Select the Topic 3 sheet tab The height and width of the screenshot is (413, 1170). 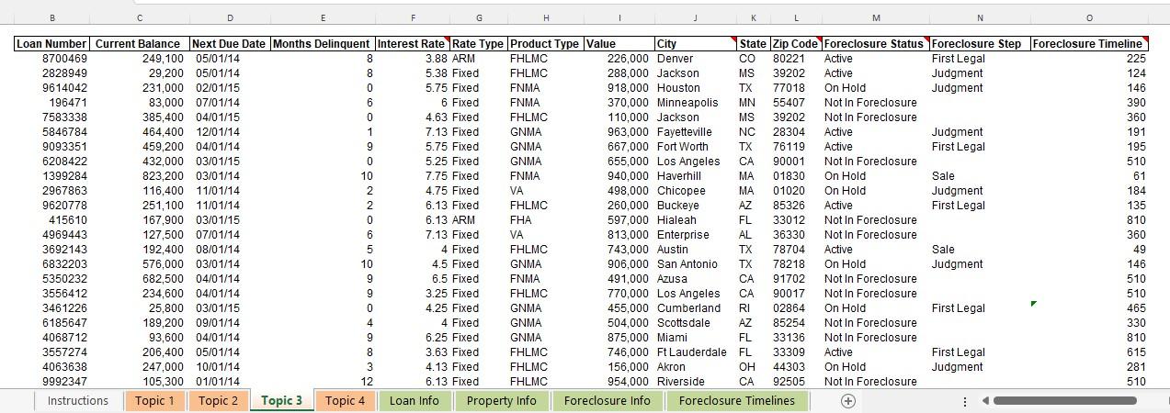(x=282, y=401)
